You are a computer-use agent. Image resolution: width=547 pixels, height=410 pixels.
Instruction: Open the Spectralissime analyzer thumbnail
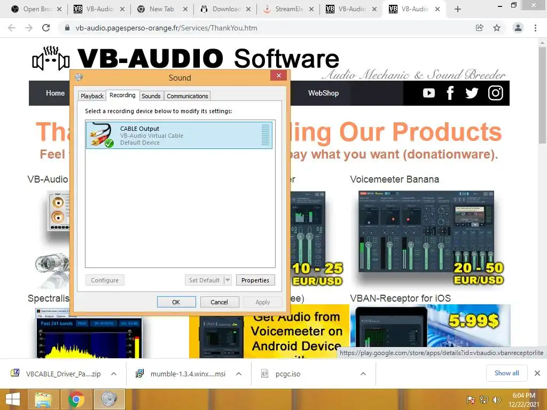click(89, 333)
